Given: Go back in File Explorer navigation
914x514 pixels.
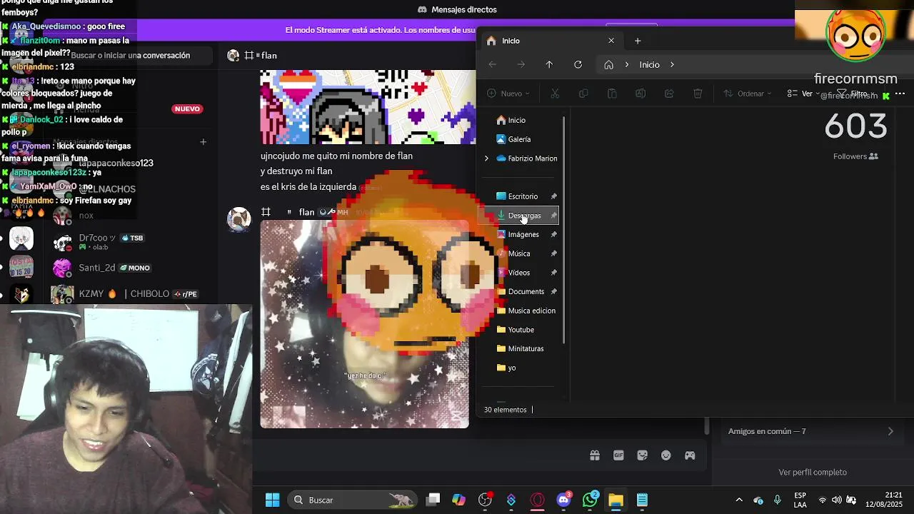Looking at the screenshot, I should (492, 64).
